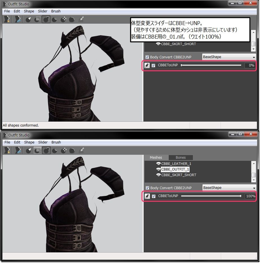Open File menu in bottom window
Screen dimensions: 260x263
click(7, 142)
